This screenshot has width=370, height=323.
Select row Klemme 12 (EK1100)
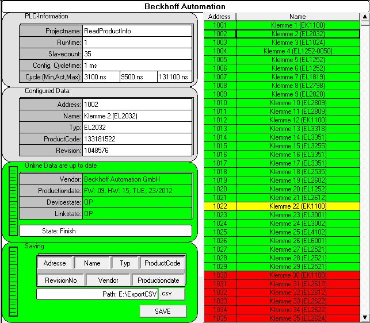[x=282, y=120]
